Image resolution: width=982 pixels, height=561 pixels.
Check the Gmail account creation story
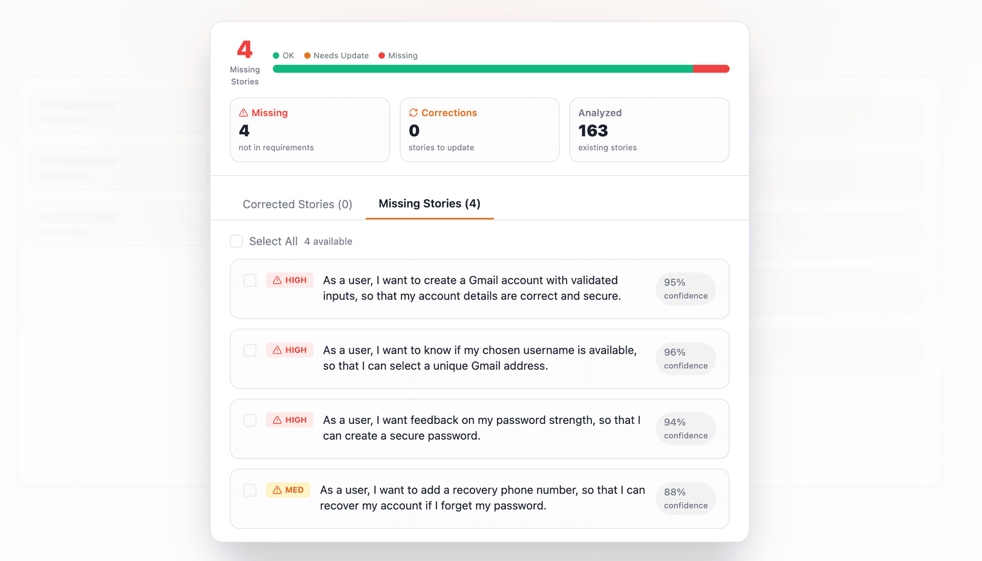(250, 280)
